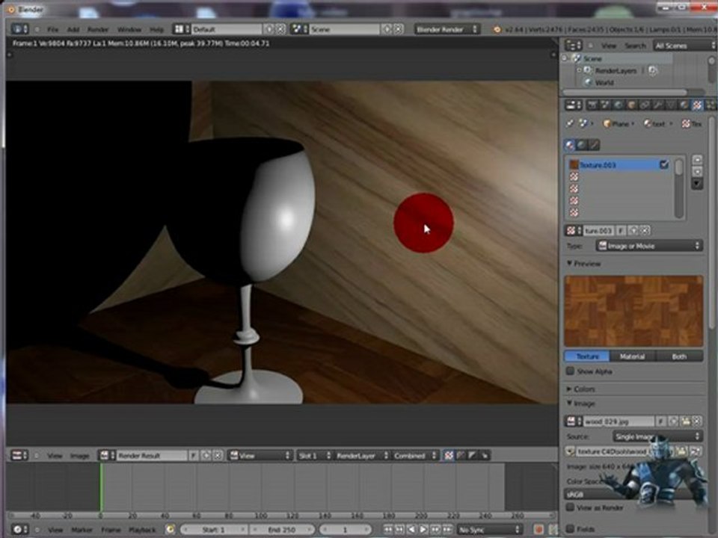Open the Blender Render engine dropdown

tap(447, 29)
